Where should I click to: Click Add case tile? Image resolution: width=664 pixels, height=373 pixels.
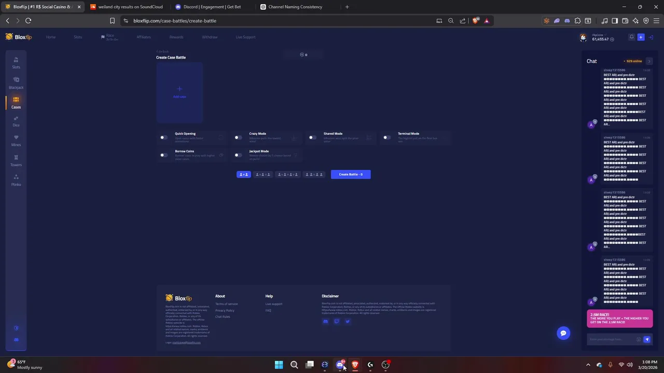pyautogui.click(x=179, y=92)
